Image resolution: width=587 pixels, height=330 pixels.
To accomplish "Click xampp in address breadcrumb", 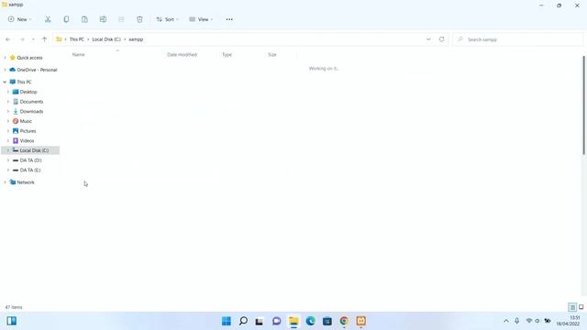I will tap(136, 39).
